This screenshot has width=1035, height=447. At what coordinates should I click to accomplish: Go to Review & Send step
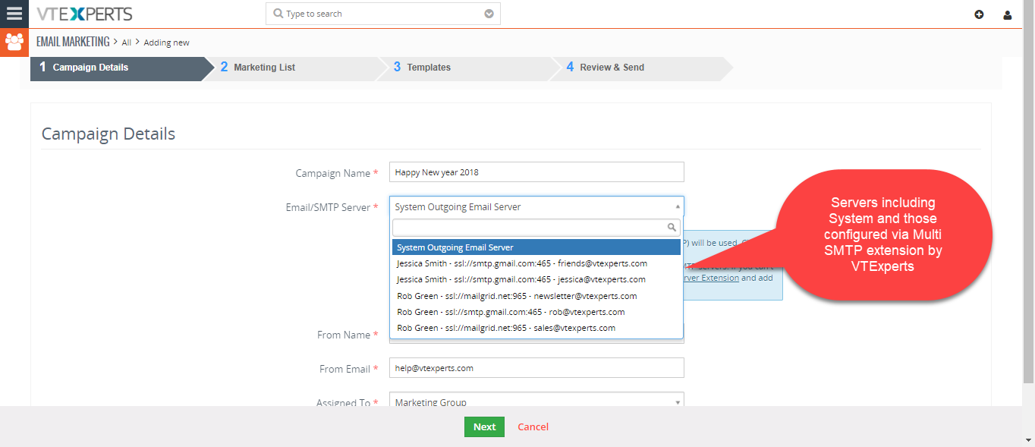coord(643,68)
